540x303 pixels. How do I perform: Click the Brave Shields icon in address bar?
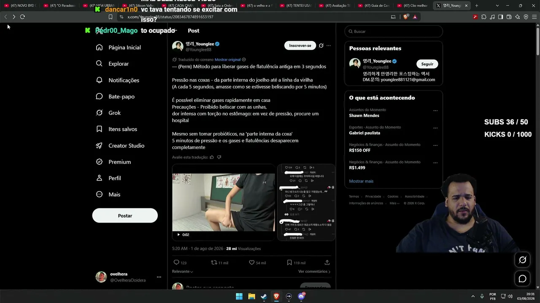(x=406, y=17)
